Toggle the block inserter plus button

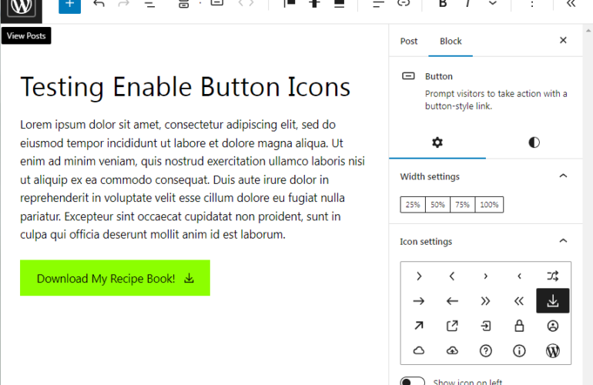pos(69,4)
